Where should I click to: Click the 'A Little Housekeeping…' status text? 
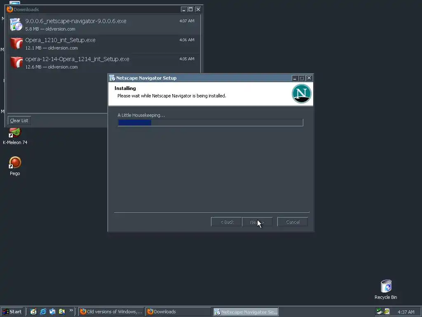[x=141, y=115]
